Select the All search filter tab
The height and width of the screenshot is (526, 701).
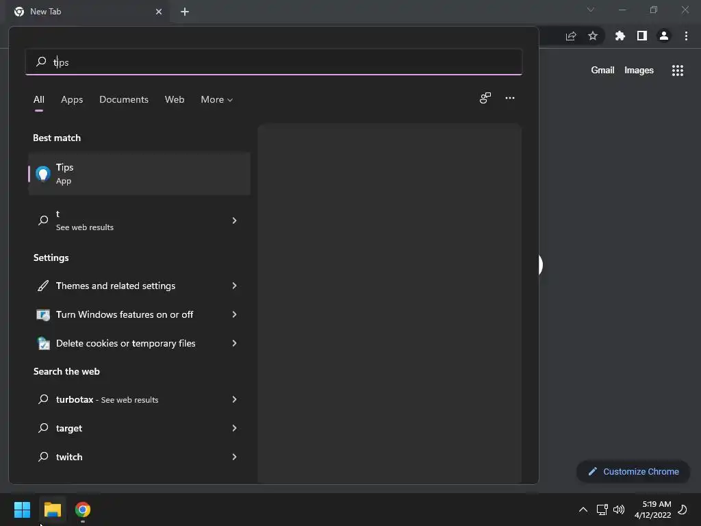(39, 99)
